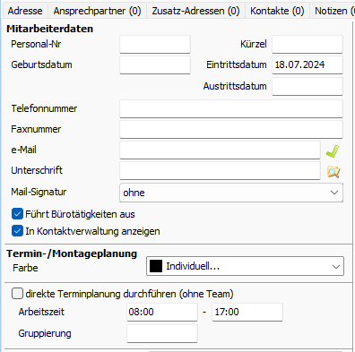Open the Notizen tab
The image size is (355, 352).
[x=333, y=11]
